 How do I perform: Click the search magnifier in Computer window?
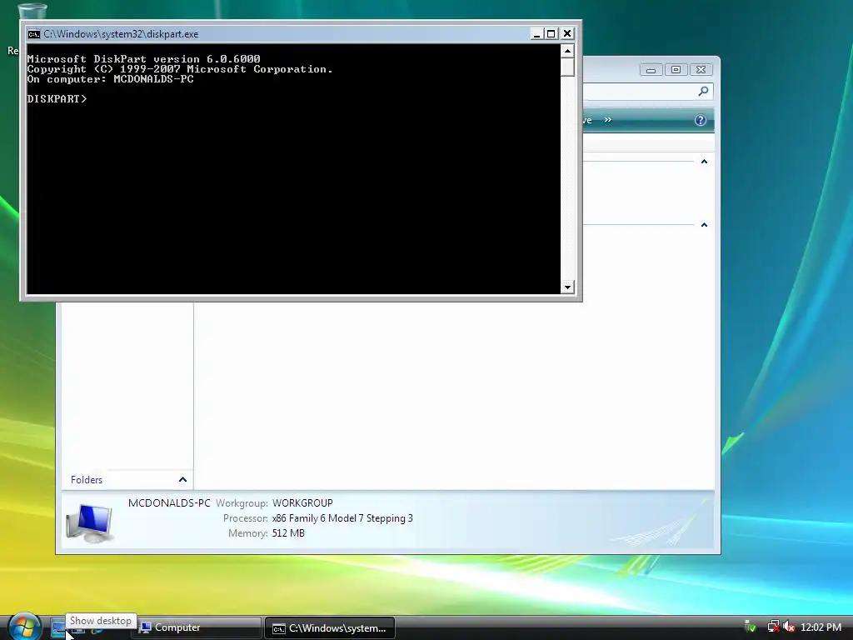click(703, 92)
